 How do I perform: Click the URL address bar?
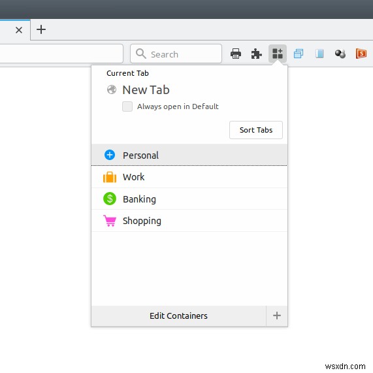[x=61, y=54]
